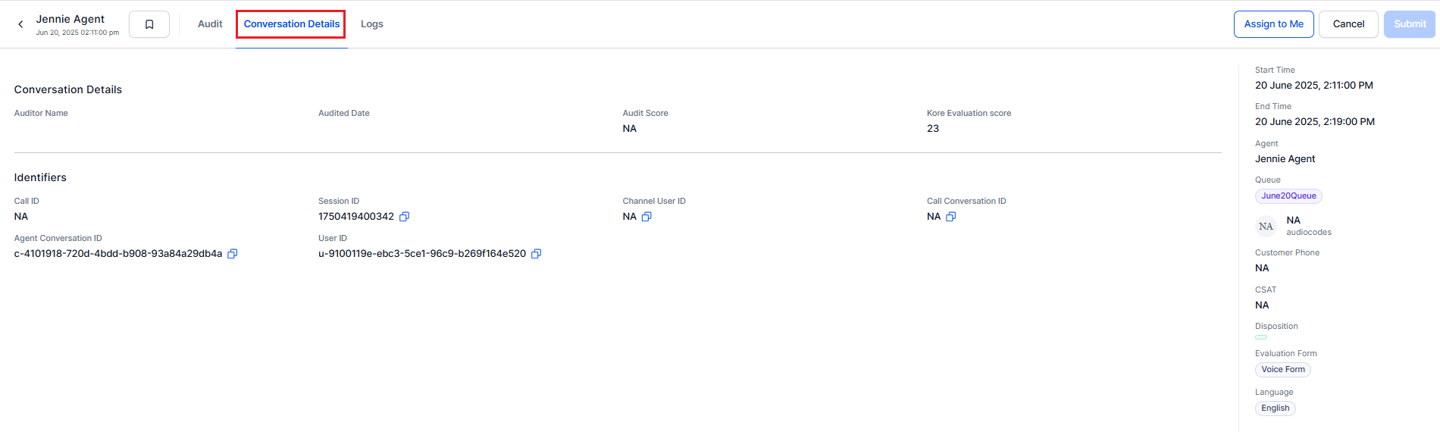Switch to the Audit tab
This screenshot has width=1440, height=432.
[210, 24]
